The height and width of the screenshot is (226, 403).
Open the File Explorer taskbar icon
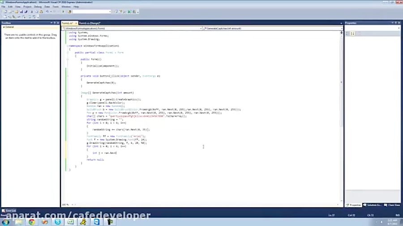[x=18, y=222]
